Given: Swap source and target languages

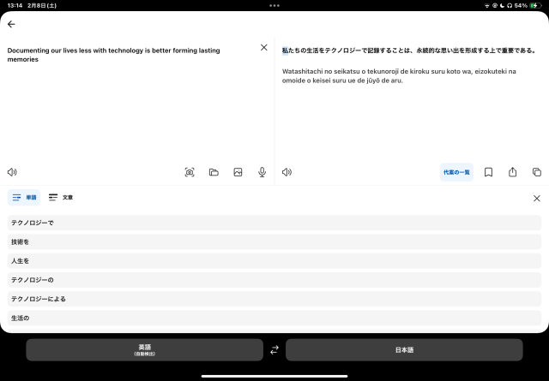Looking at the screenshot, I should pyautogui.click(x=274, y=349).
